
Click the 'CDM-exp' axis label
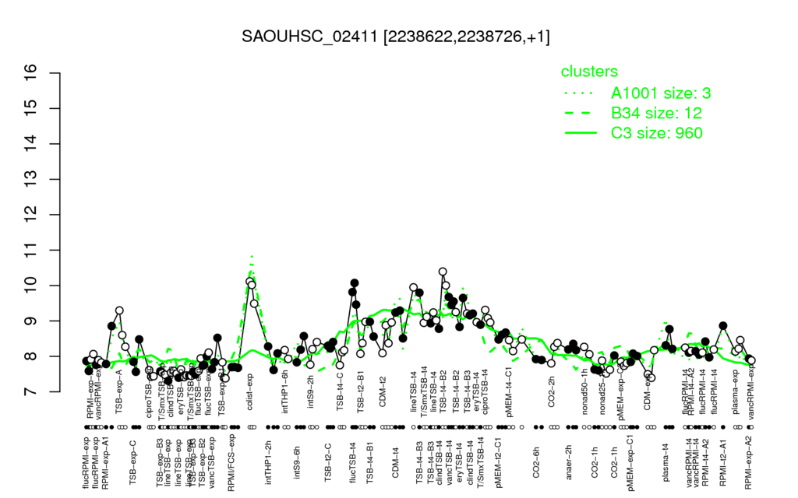tap(648, 392)
